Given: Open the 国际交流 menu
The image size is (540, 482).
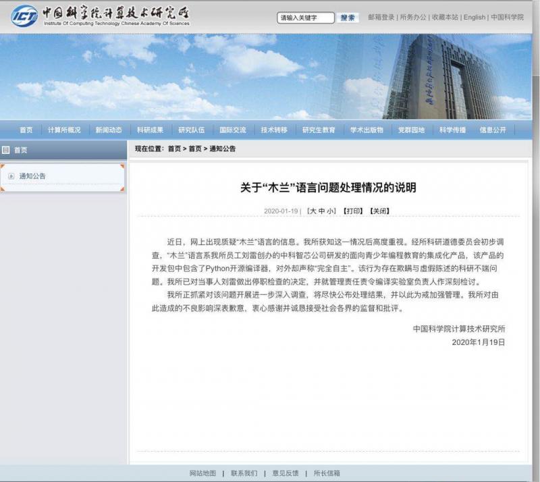Looking at the screenshot, I should [233, 130].
